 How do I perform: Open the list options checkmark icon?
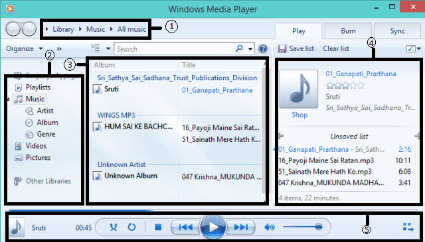[410, 48]
